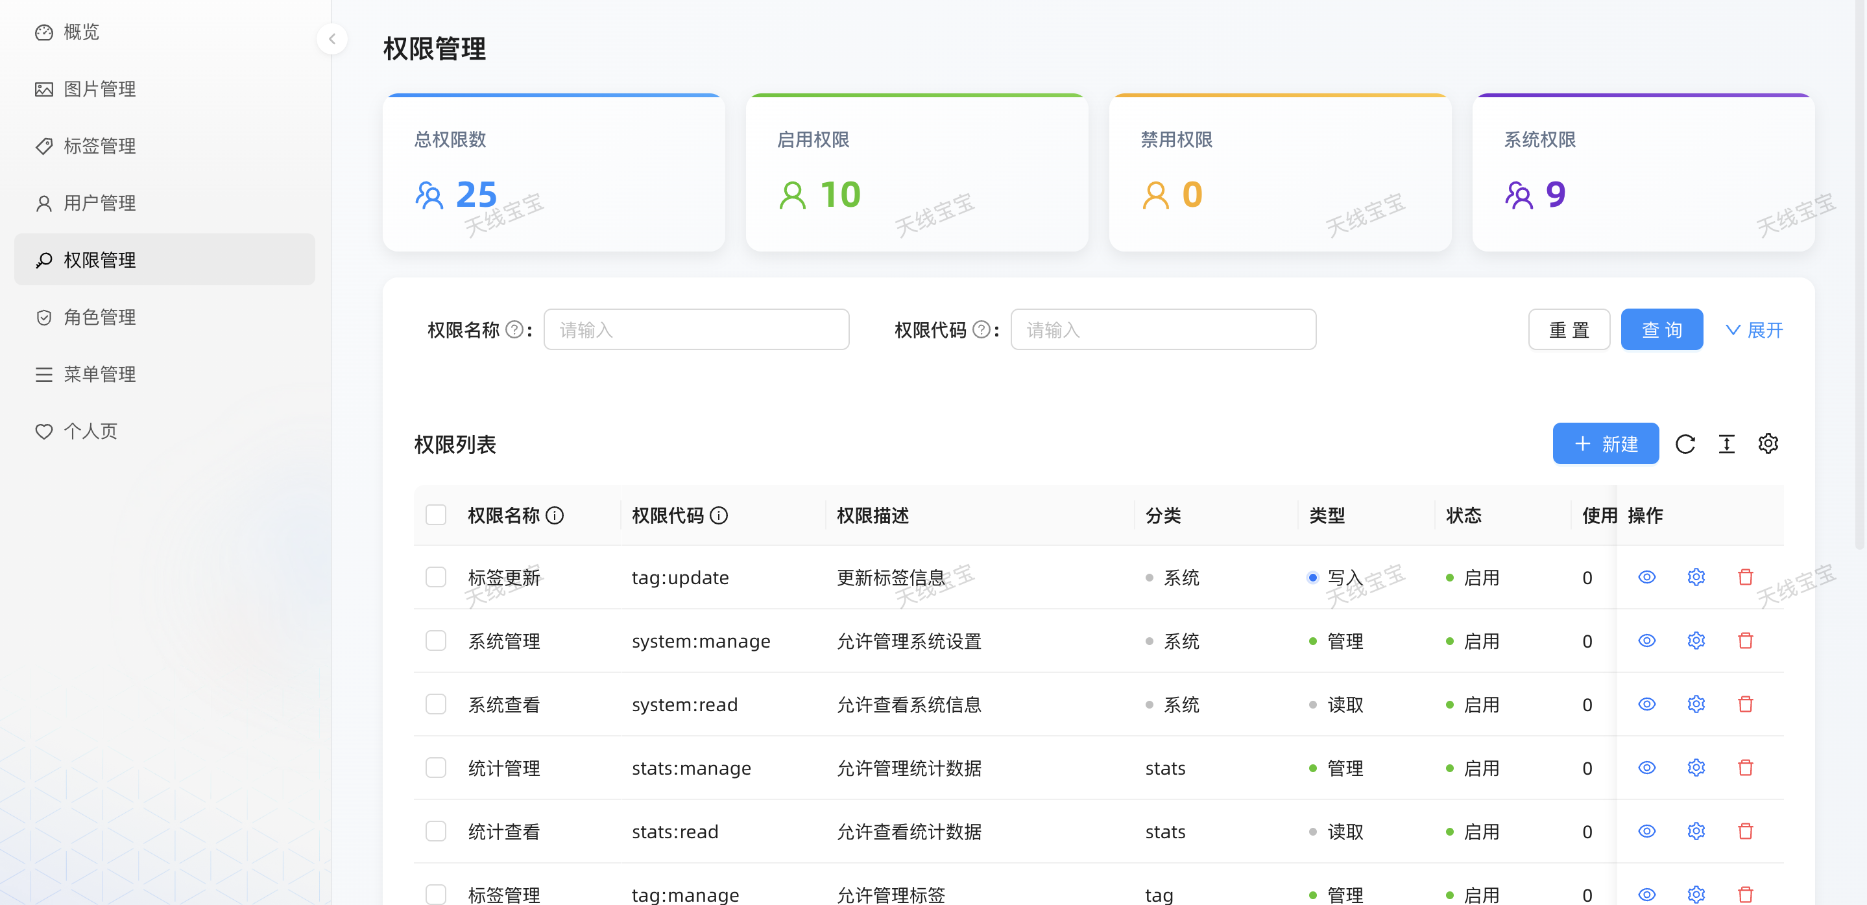Go to 图片管理 sidebar menu item

click(x=99, y=89)
